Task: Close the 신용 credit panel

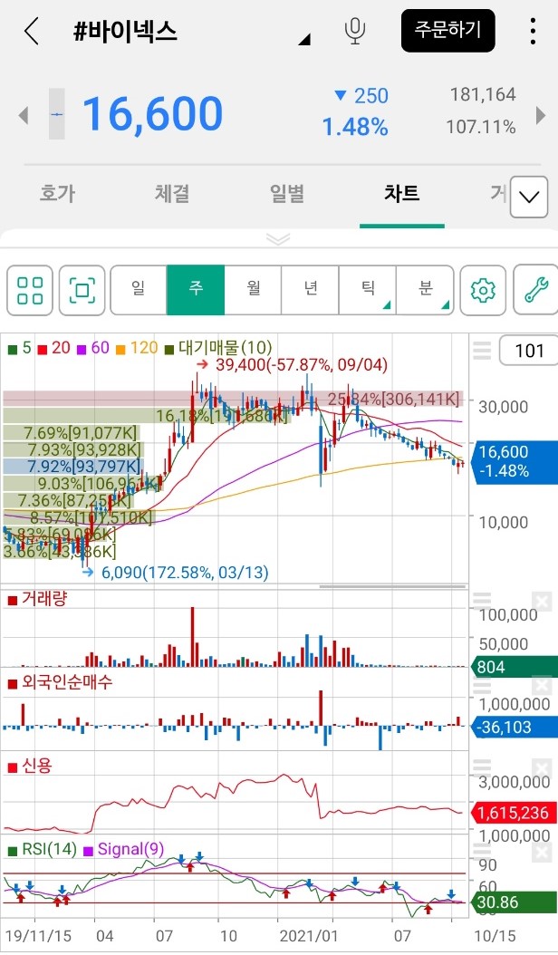Action: tap(541, 768)
